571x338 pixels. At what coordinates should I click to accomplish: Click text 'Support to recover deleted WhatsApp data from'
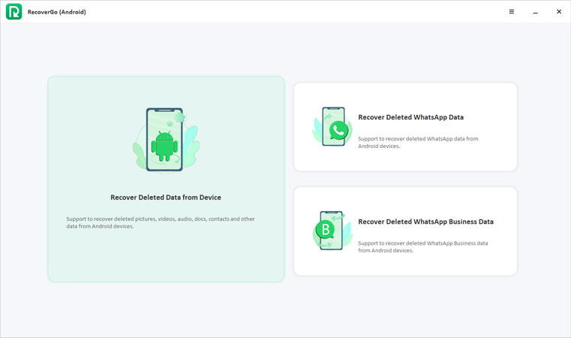[418, 139]
